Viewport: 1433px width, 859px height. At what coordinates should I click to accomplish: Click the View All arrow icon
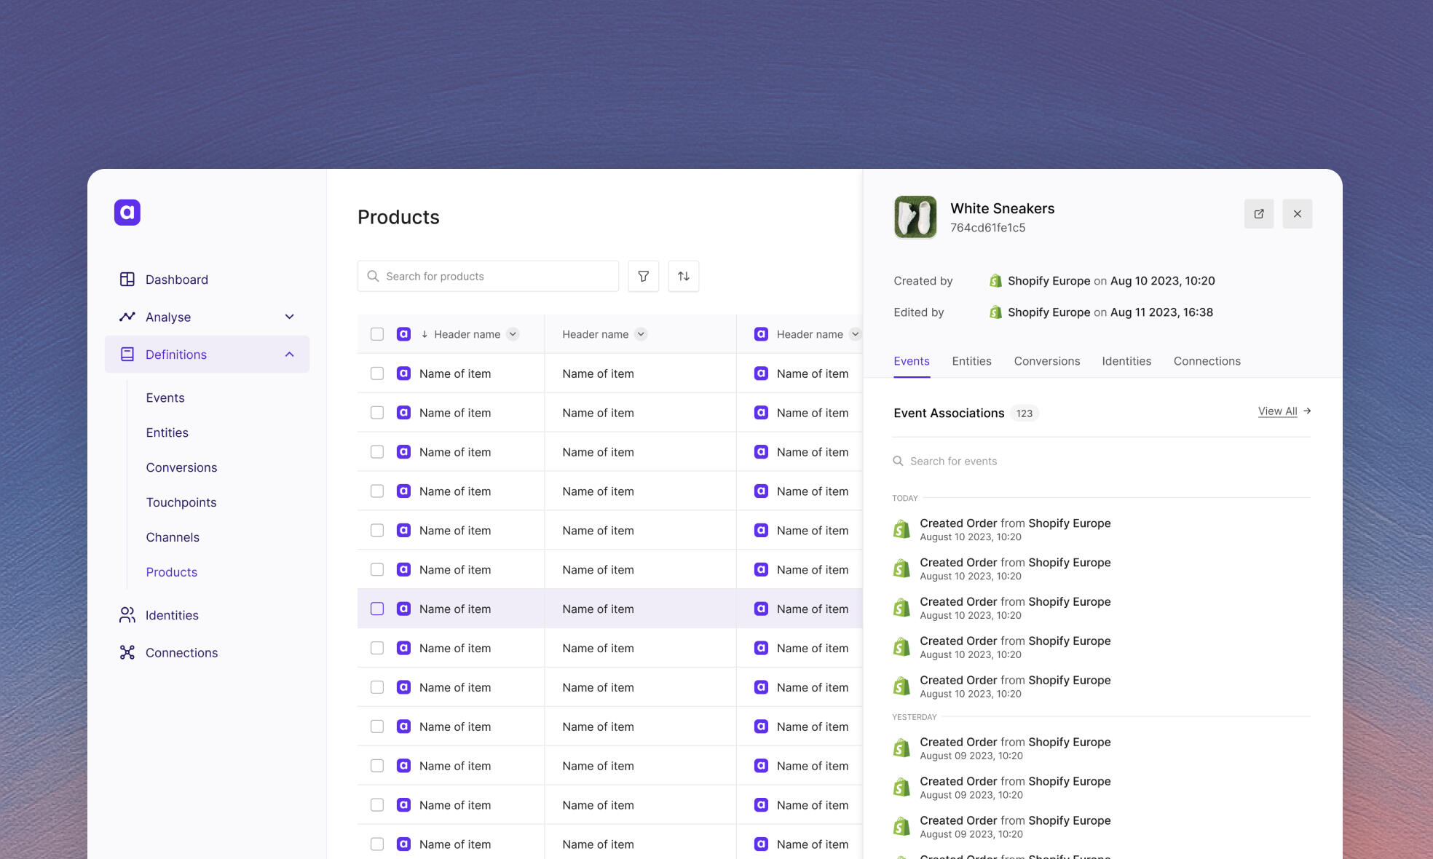tap(1307, 411)
